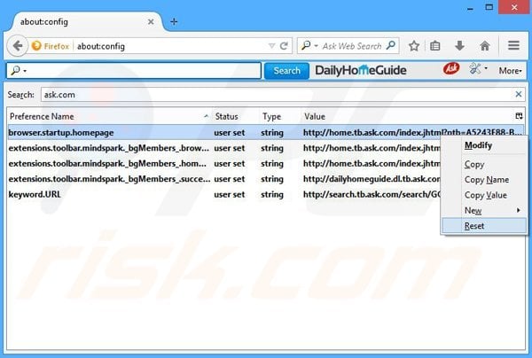Go to the Firefox home page icon
Viewport: 532px width, 358px height.
coord(485,46)
